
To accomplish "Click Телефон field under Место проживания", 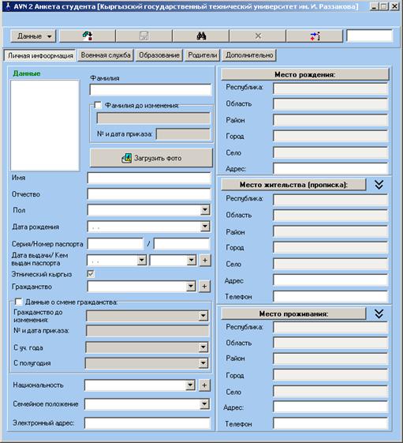I will [x=330, y=423].
